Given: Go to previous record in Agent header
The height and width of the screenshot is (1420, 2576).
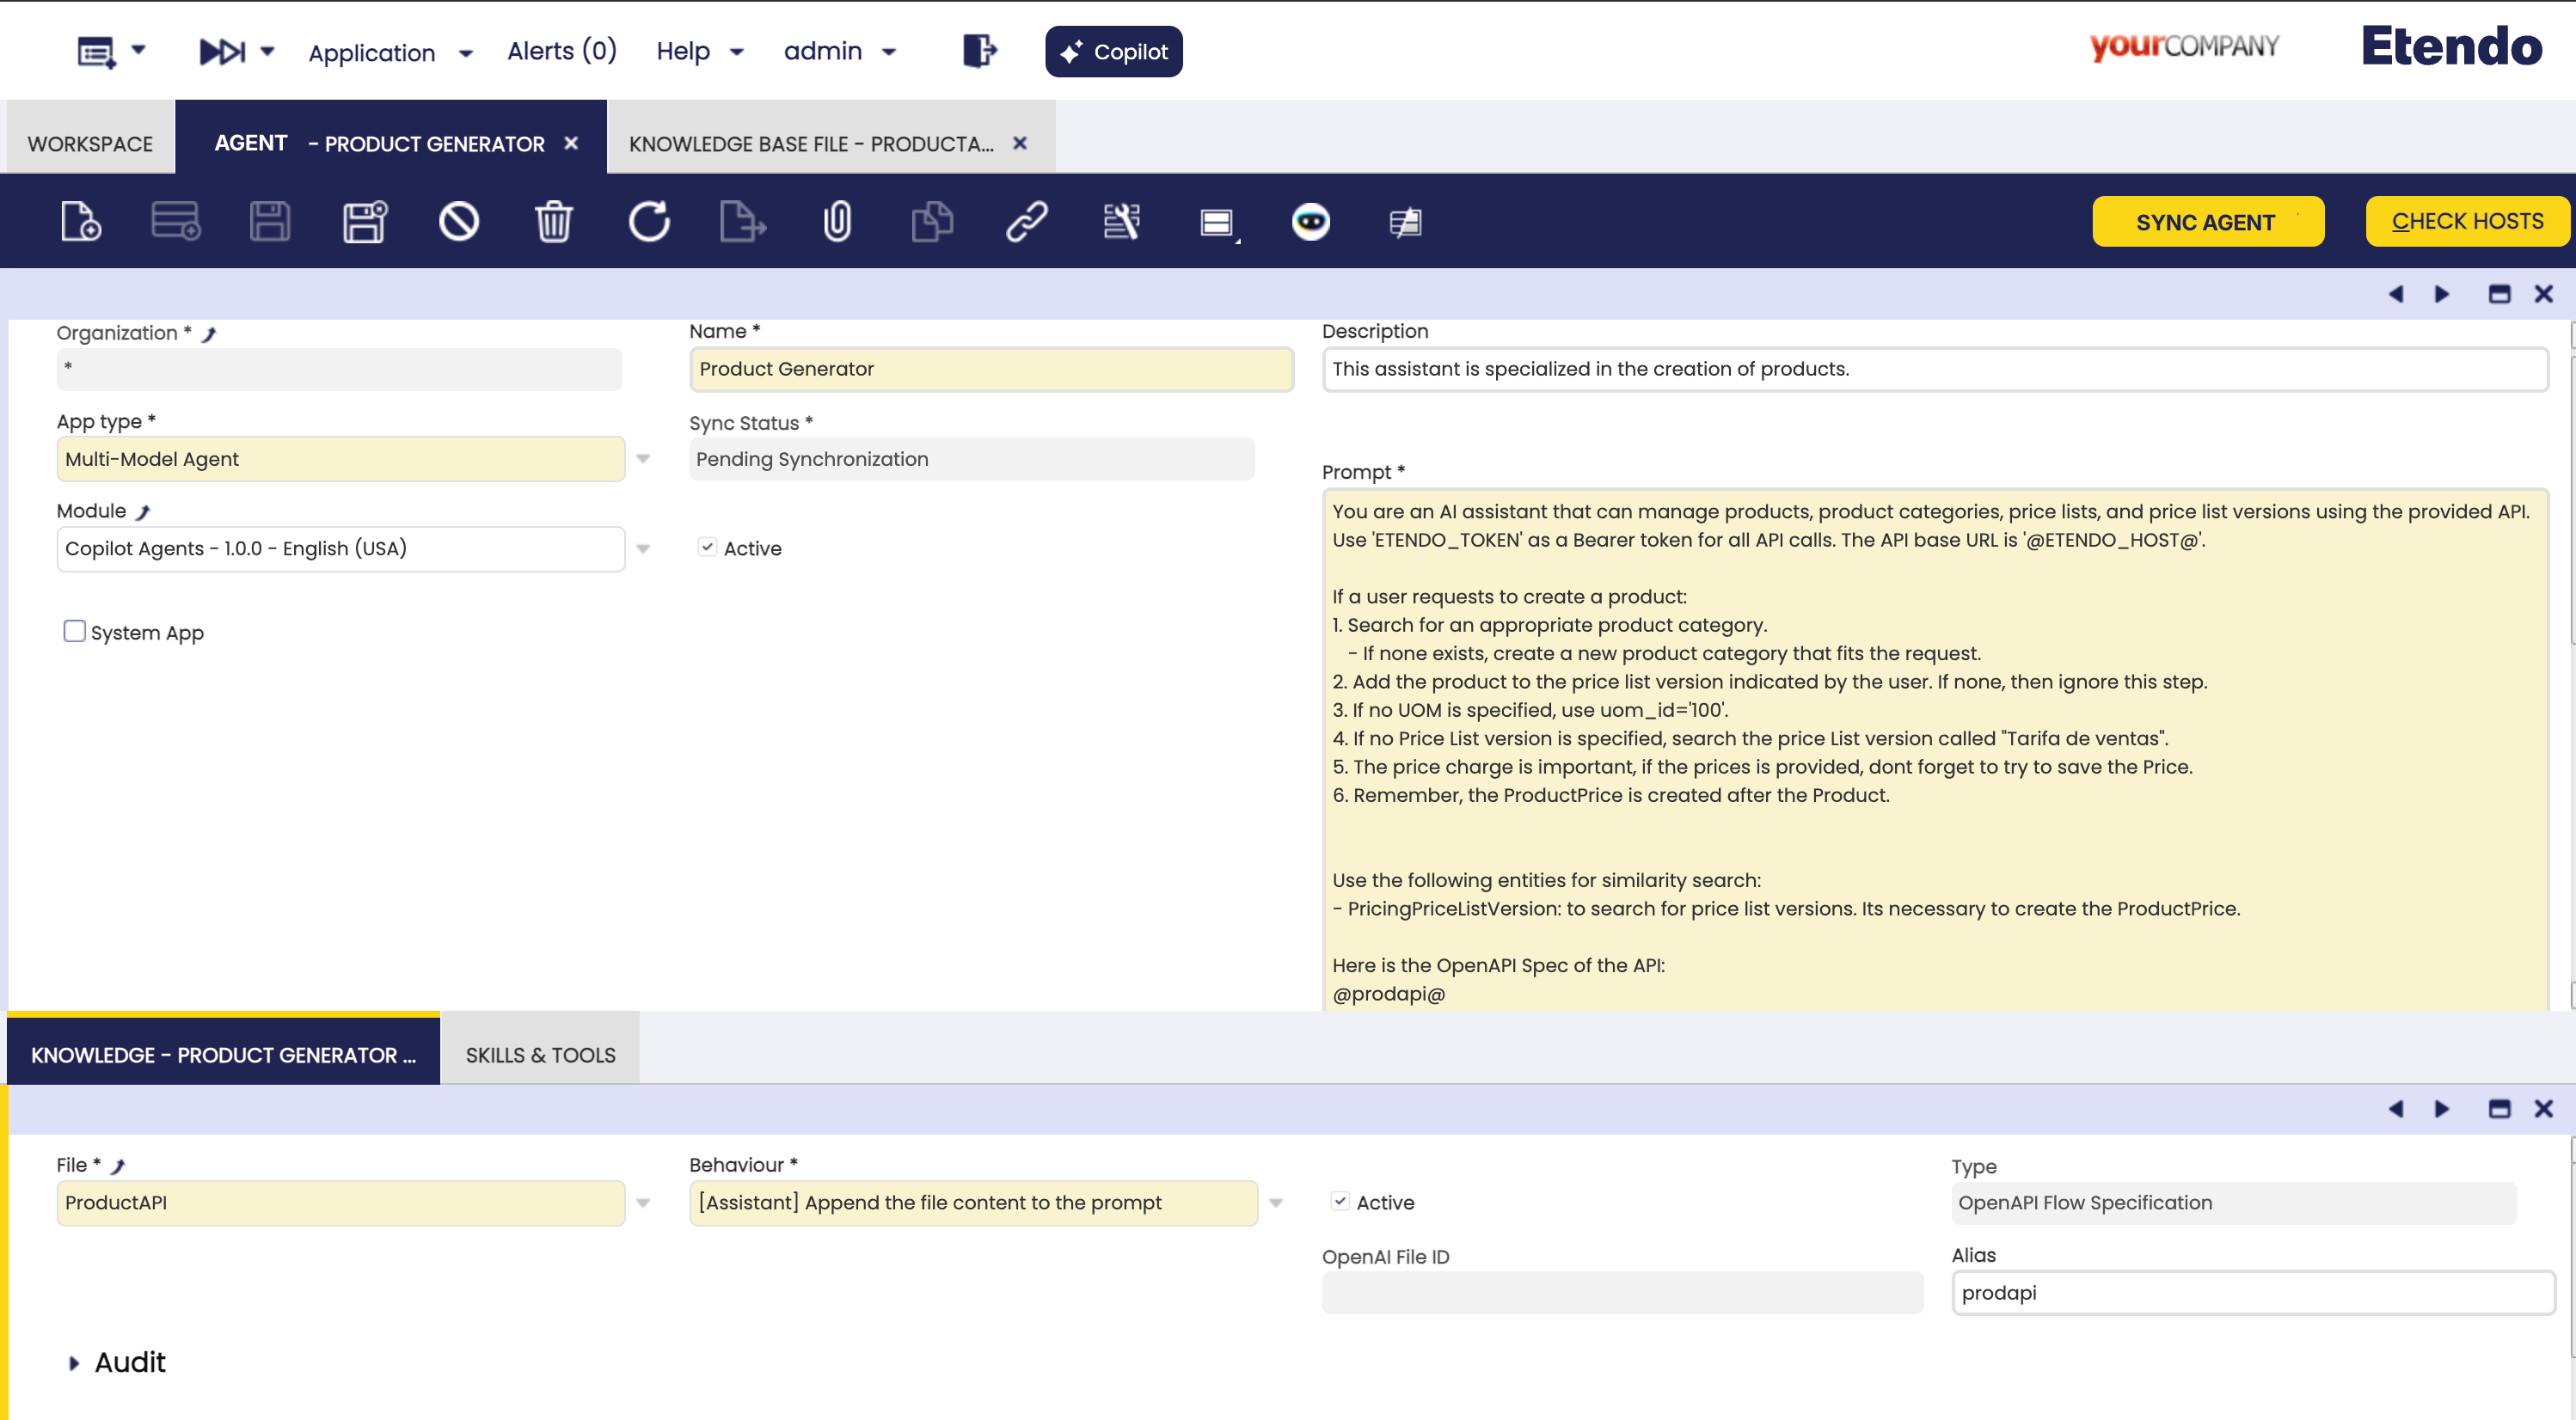Looking at the screenshot, I should click(x=2395, y=294).
